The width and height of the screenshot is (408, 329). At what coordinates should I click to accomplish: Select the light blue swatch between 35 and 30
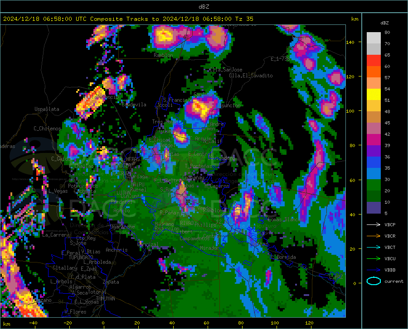(374, 174)
